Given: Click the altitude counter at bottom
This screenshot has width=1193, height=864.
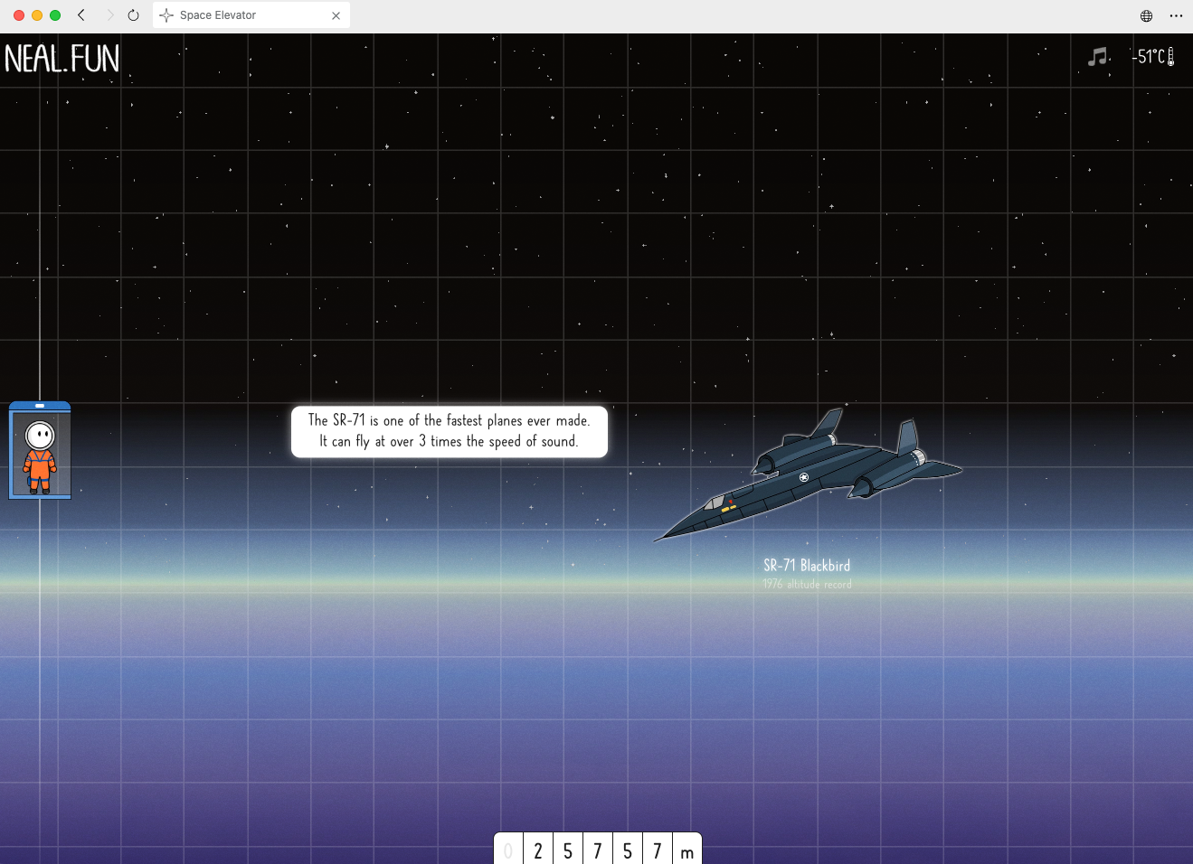Looking at the screenshot, I should 598,849.
